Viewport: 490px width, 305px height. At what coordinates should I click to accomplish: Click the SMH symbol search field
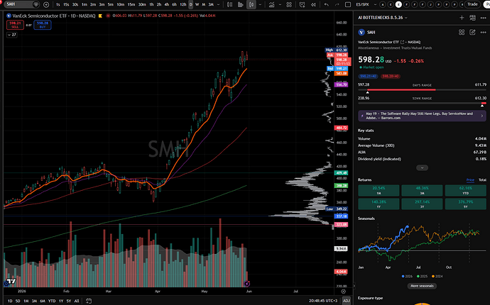[x=18, y=4]
